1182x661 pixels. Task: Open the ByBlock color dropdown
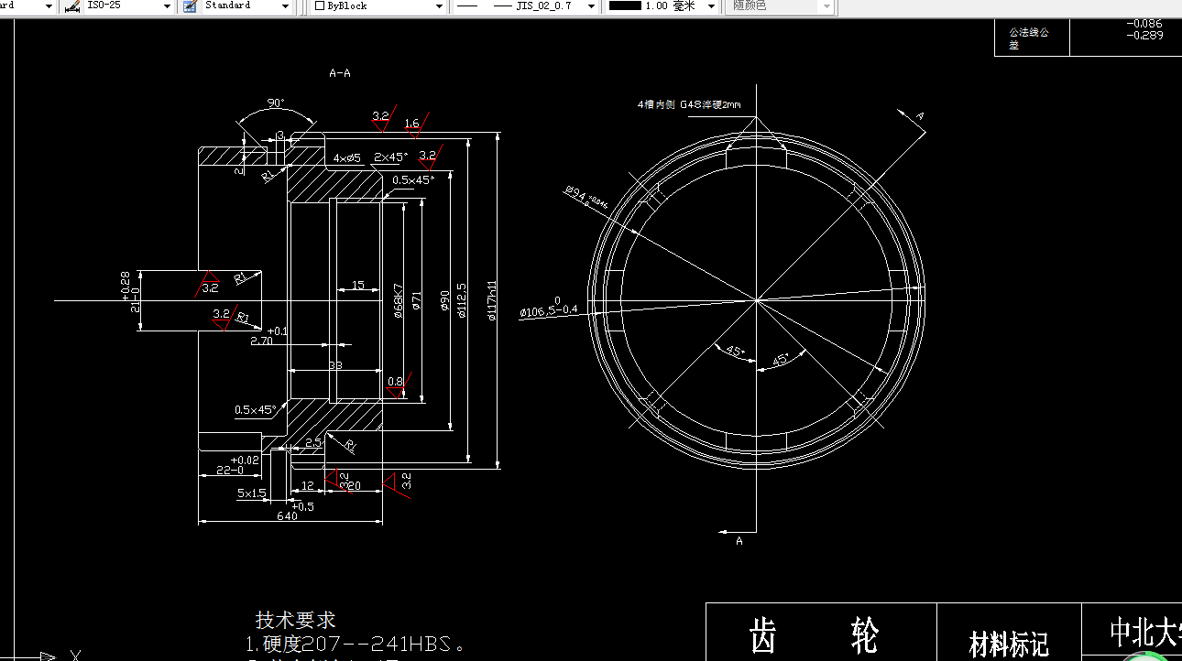tap(438, 6)
